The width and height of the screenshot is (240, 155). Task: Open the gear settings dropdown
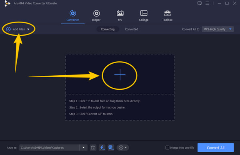pyautogui.click(x=123, y=148)
